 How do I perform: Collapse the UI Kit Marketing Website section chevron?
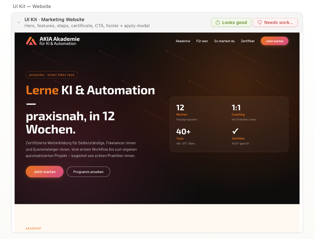pyautogui.click(x=19, y=23)
